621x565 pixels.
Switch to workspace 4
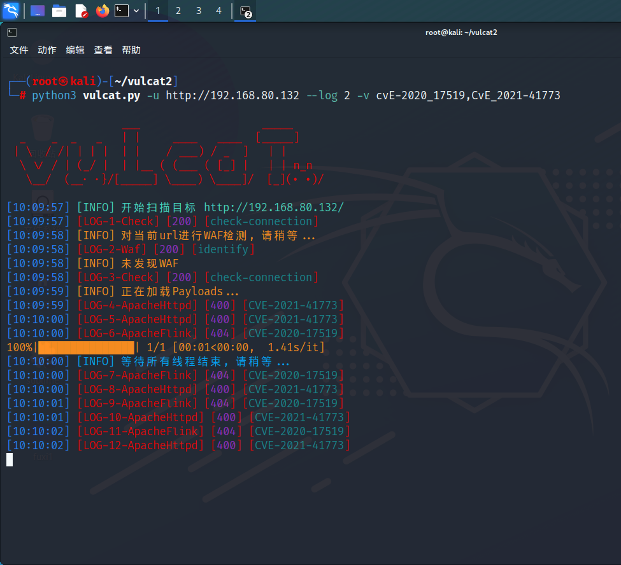click(219, 11)
